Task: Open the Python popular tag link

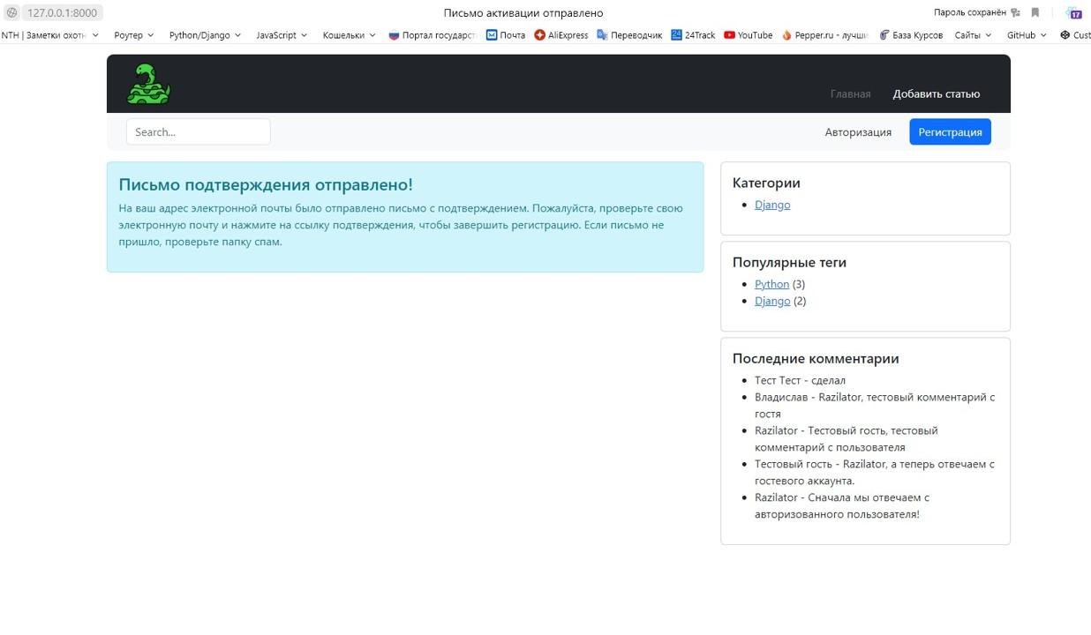Action: click(771, 284)
